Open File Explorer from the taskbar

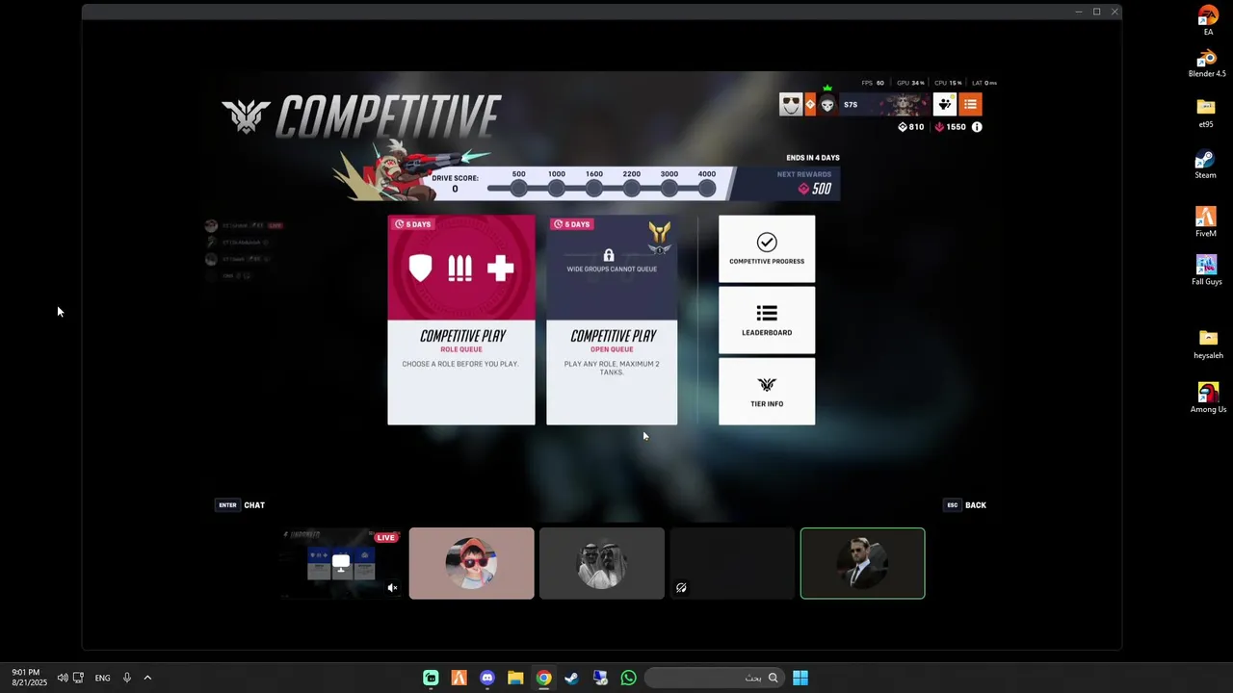tap(515, 678)
